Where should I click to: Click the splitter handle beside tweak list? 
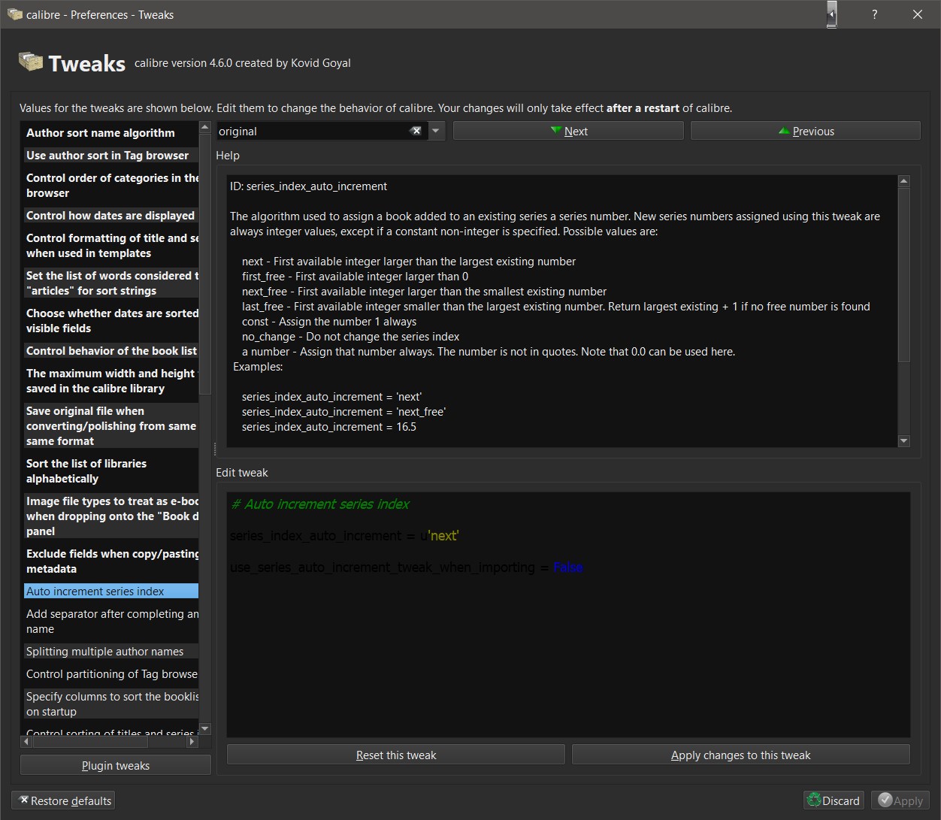pyautogui.click(x=214, y=449)
